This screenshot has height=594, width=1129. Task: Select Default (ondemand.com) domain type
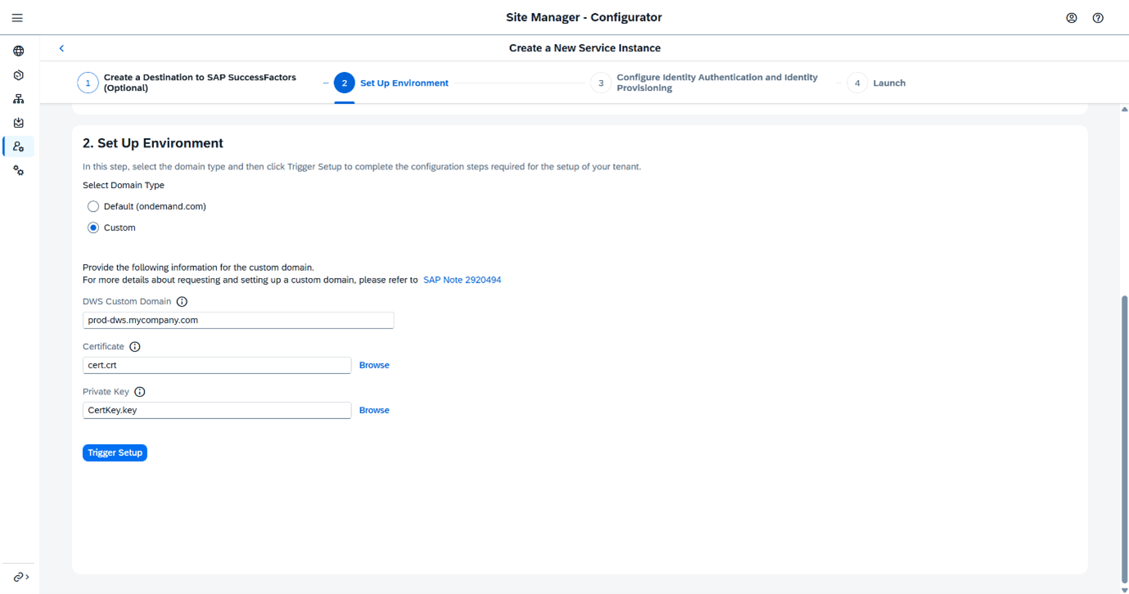93,206
